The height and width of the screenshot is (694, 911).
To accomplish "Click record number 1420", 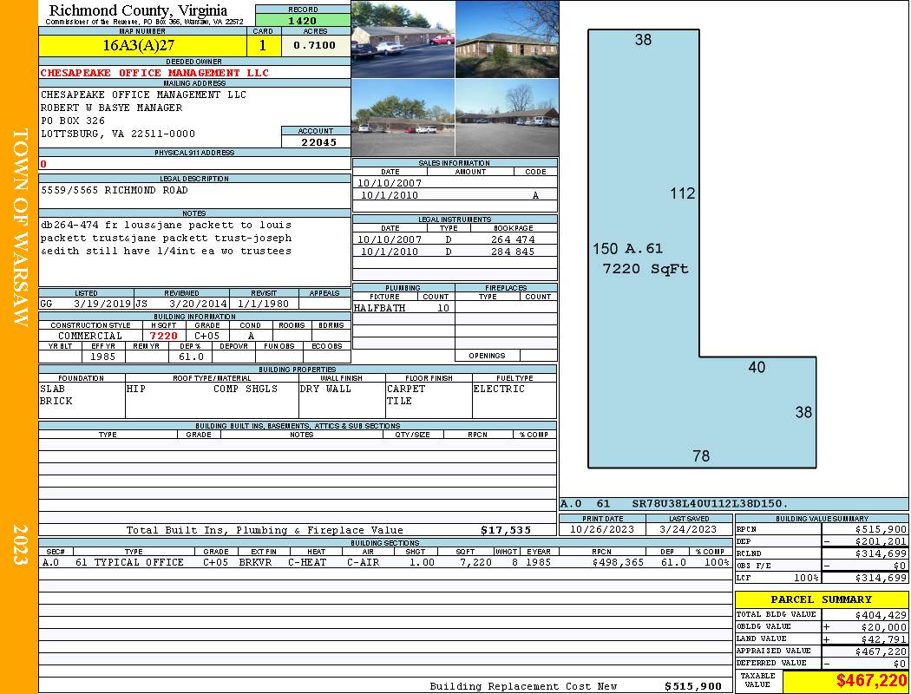I will [x=303, y=20].
